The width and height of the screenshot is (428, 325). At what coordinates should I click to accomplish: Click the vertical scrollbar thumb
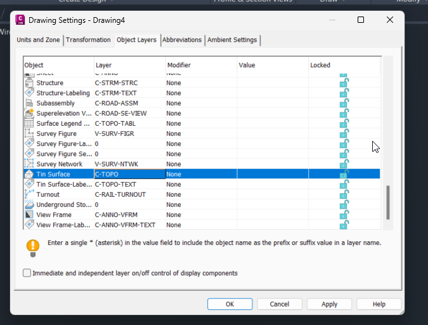click(x=387, y=202)
